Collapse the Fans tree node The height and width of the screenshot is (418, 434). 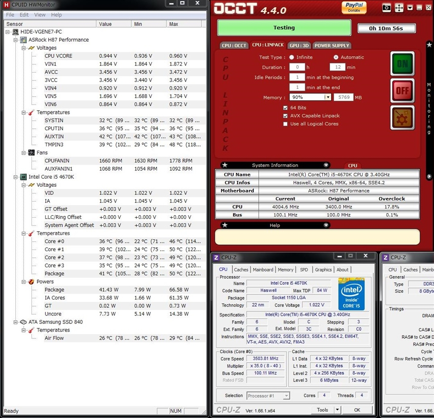(x=24, y=153)
